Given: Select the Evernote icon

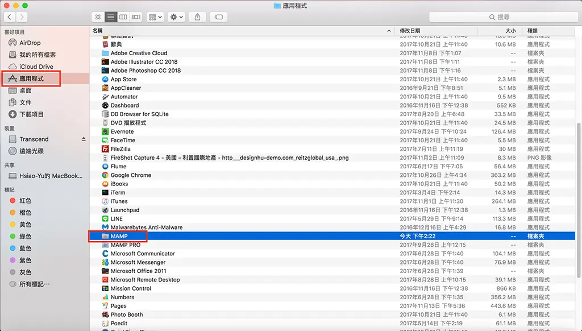Looking at the screenshot, I should pyautogui.click(x=105, y=131).
